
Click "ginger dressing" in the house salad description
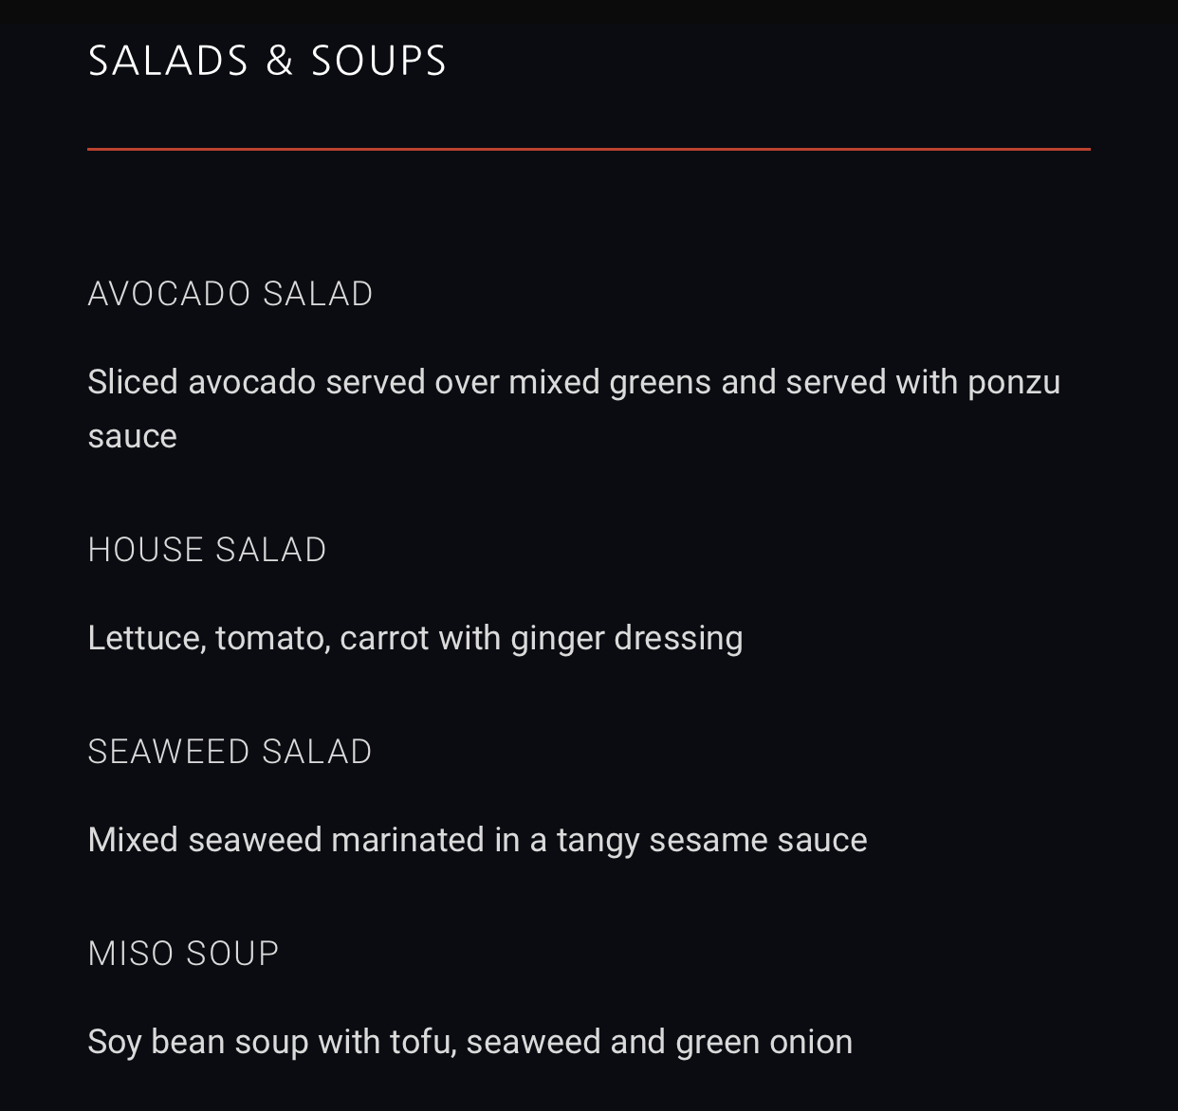coord(626,638)
